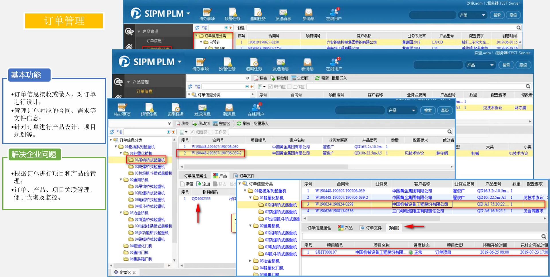The height and width of the screenshot is (277, 550).
Task: Click 预警任务 icon in the frontmost window
Action: 149,110
